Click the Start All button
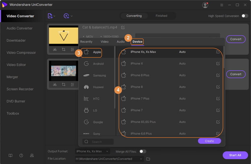 (235, 155)
